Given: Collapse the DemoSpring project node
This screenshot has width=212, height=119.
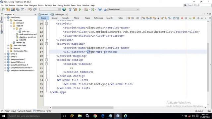Looking at the screenshot, I should (5, 18).
